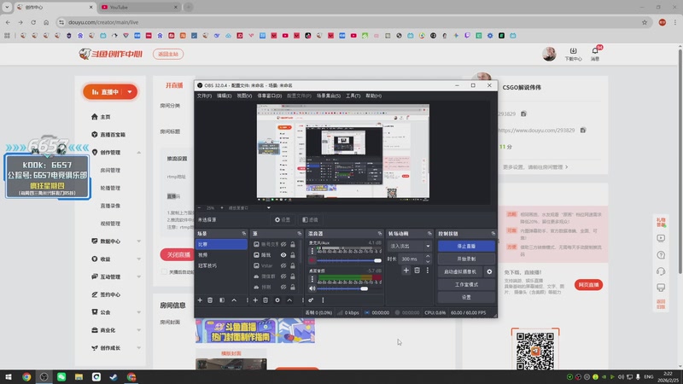The image size is (683, 384).
Task: Open audio mixer three-dot menu at bottom
Action: coord(323,300)
